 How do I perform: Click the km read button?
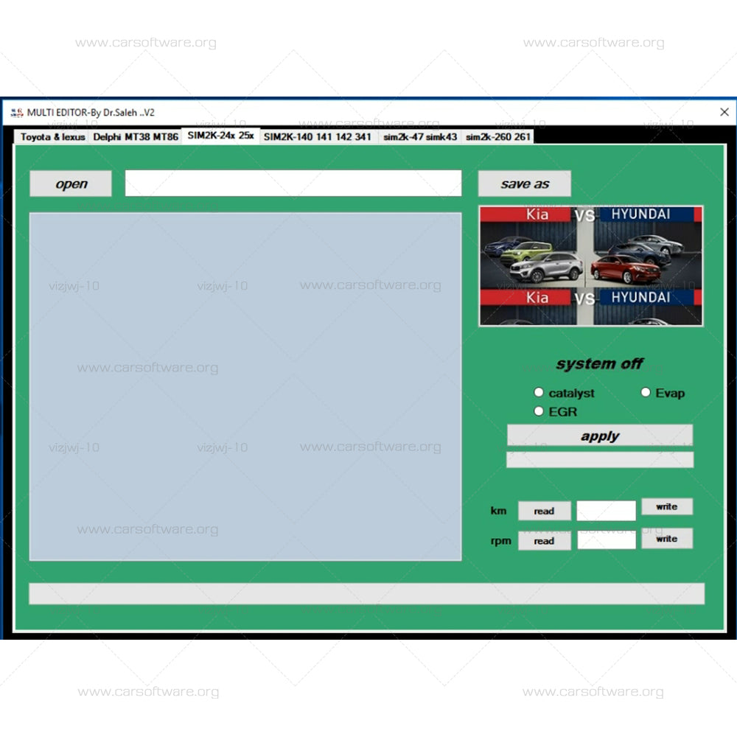coord(545,511)
